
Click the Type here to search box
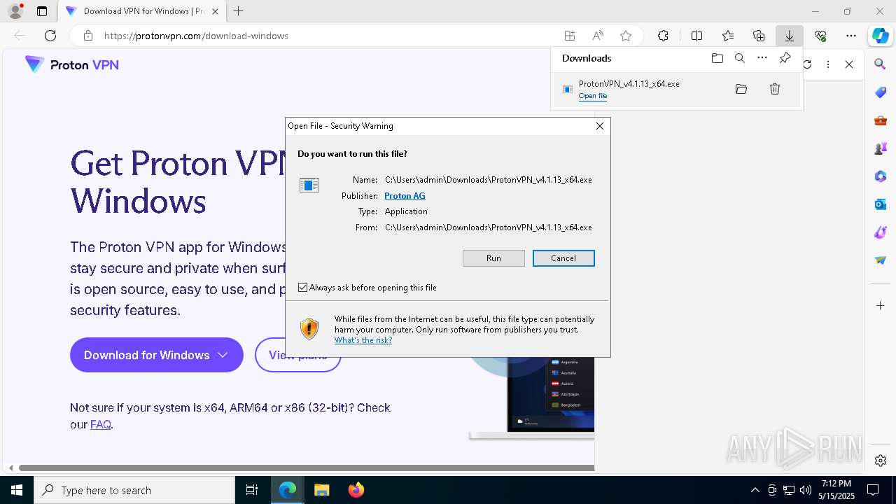[x=134, y=490]
